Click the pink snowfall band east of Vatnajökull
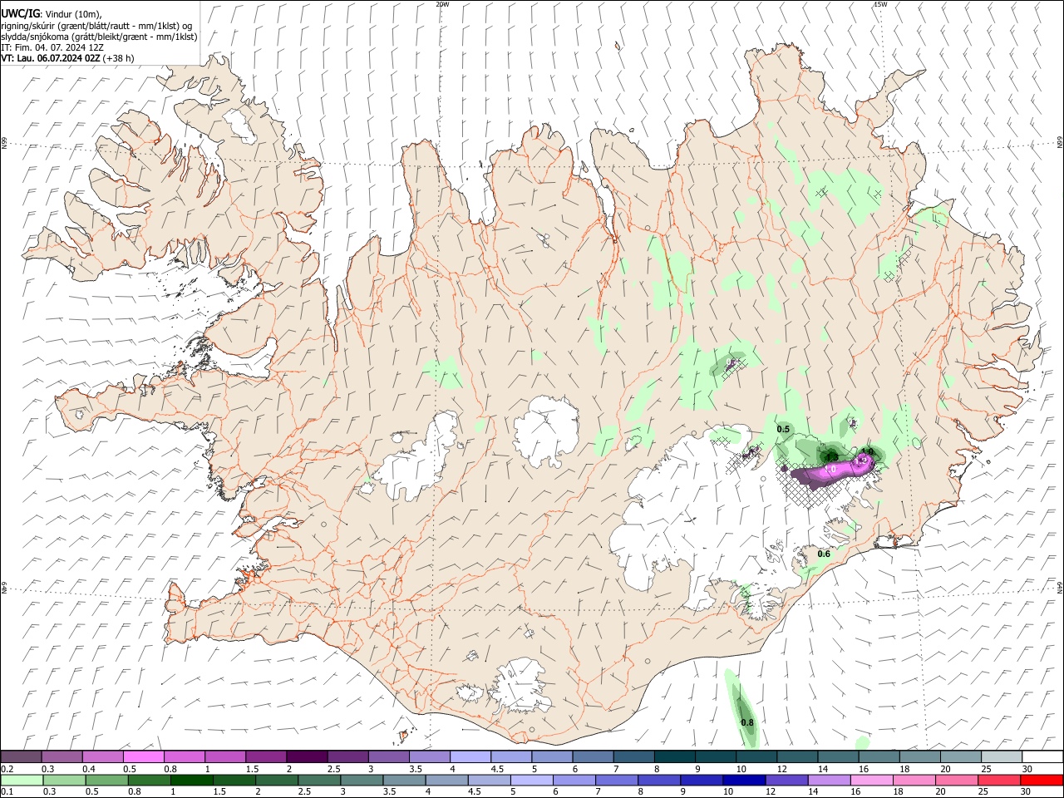Screen dimensions: 1064x798 [831, 472]
